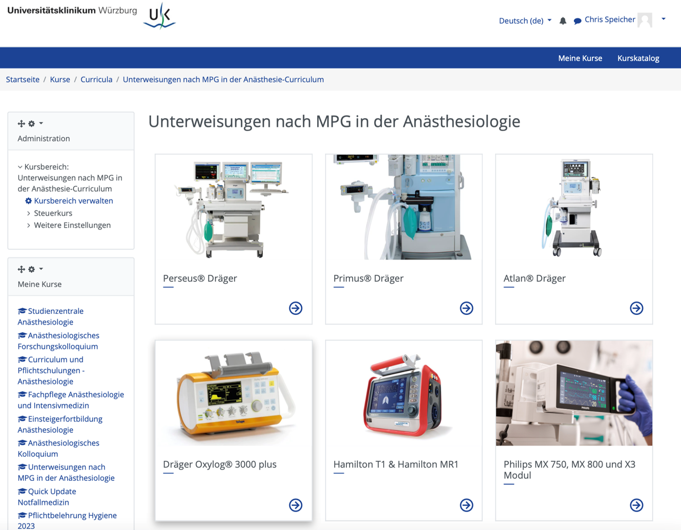The image size is (681, 530).
Task: Open the notifications bell
Action: point(563,20)
